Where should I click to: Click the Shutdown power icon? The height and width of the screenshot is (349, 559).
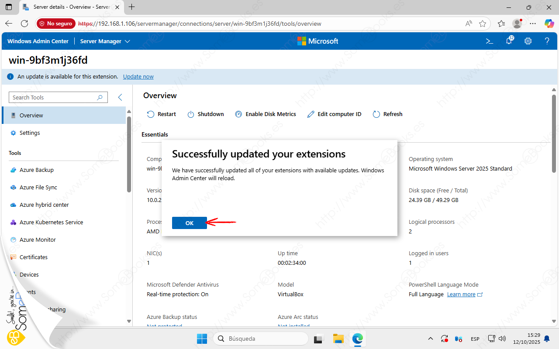191,114
